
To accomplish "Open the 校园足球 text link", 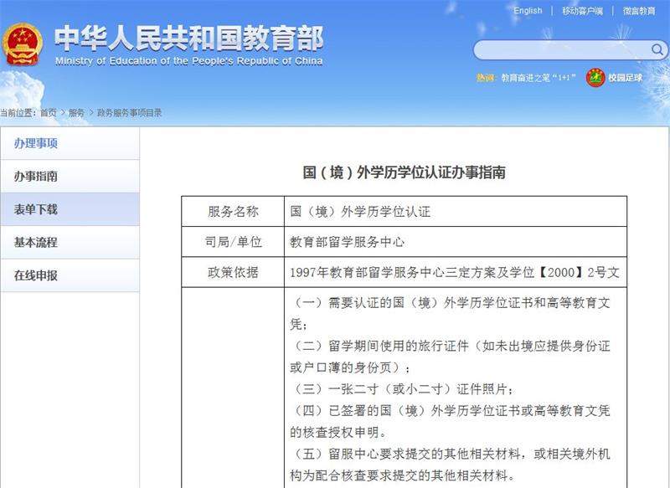I will tap(625, 78).
